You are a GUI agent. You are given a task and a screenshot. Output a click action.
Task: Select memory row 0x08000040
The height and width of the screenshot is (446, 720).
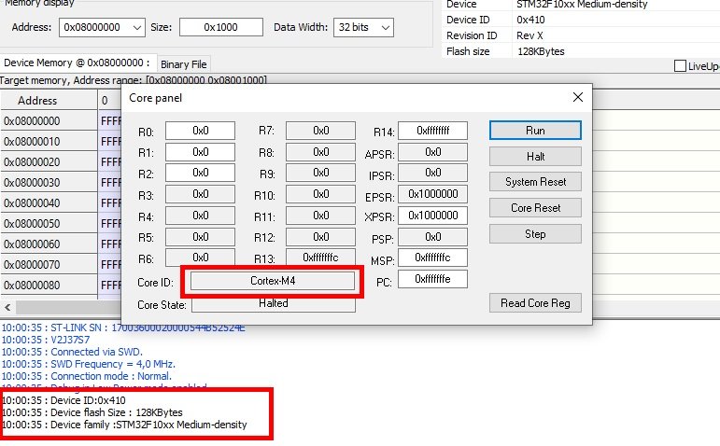(49, 202)
